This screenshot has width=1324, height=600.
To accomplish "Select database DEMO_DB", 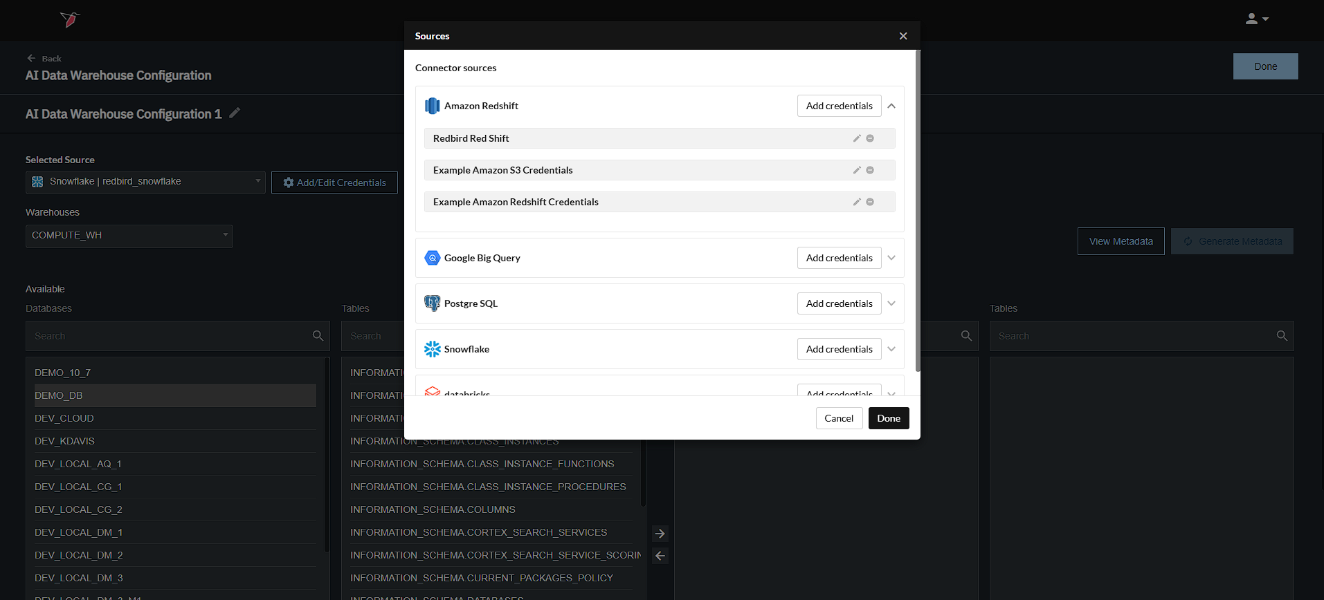I will (175, 395).
